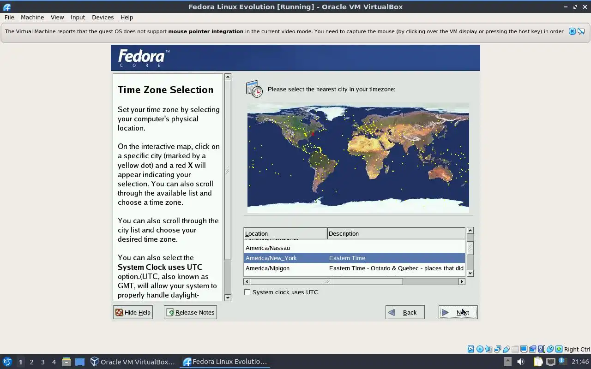The width and height of the screenshot is (591, 369).
Task: Sort the list by the Location column header
Action: (285, 233)
